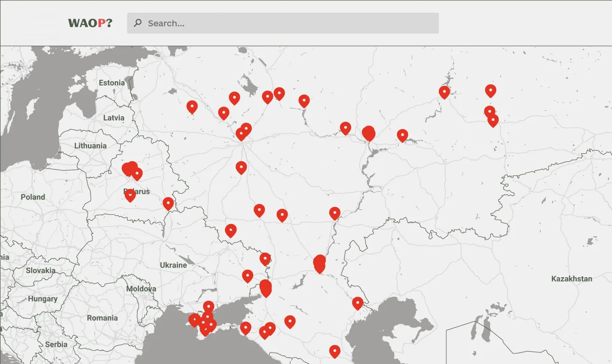Screen dimensions: 612x364
Task: Select the pin on the strait just east of Crimea
Action: point(246,328)
